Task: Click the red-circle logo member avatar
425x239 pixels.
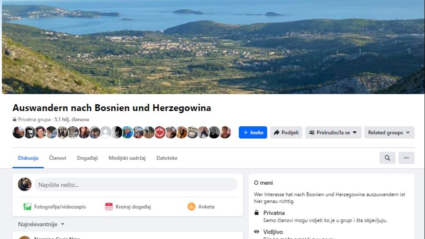Action: 160,133
